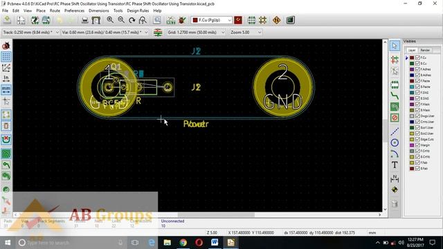
Task: Uncheck the F.Adhes layer checkbox
Action: pos(417,69)
